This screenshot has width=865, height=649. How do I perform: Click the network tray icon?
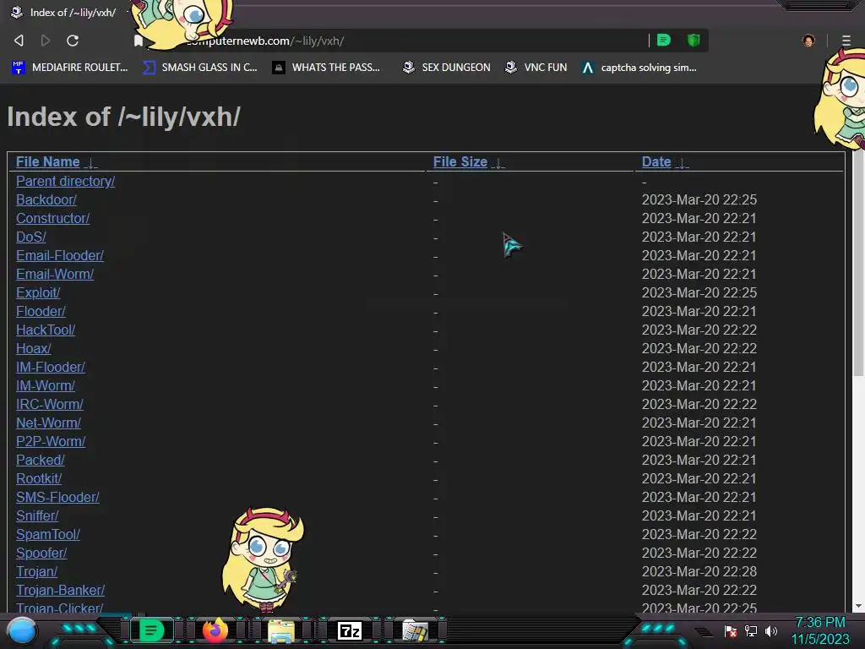point(751,630)
